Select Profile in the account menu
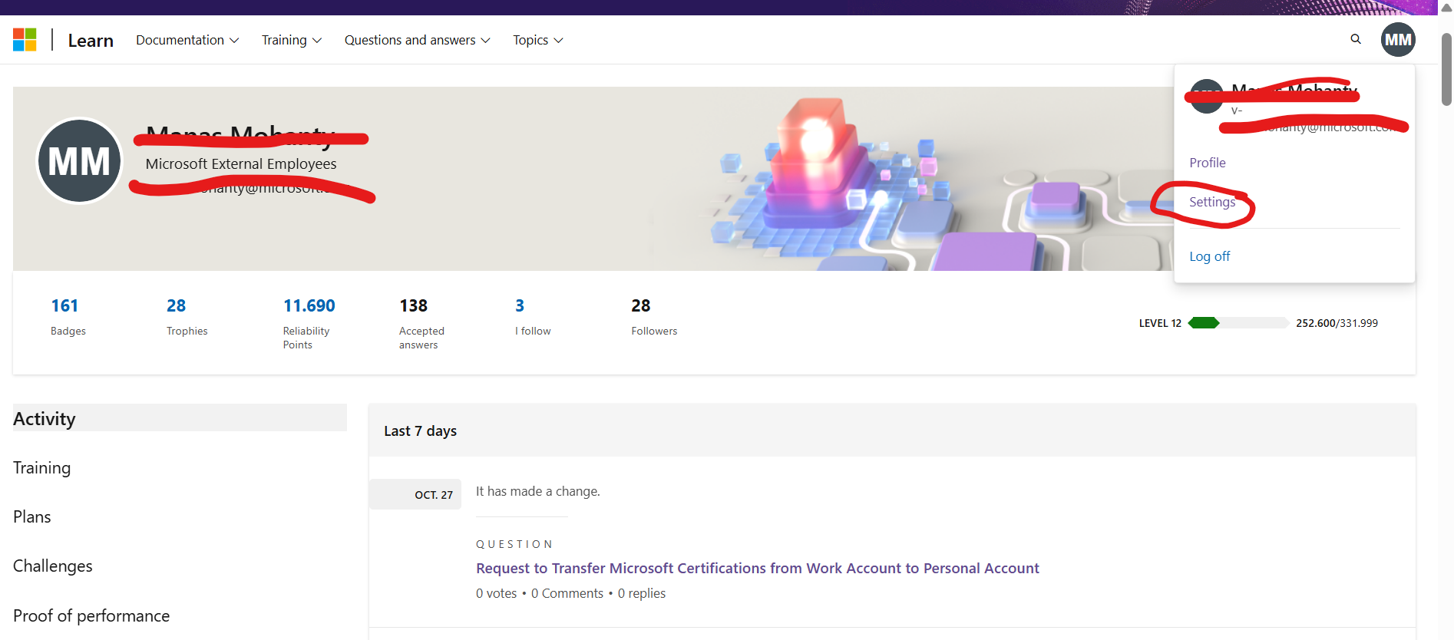This screenshot has width=1454, height=640. [1208, 163]
